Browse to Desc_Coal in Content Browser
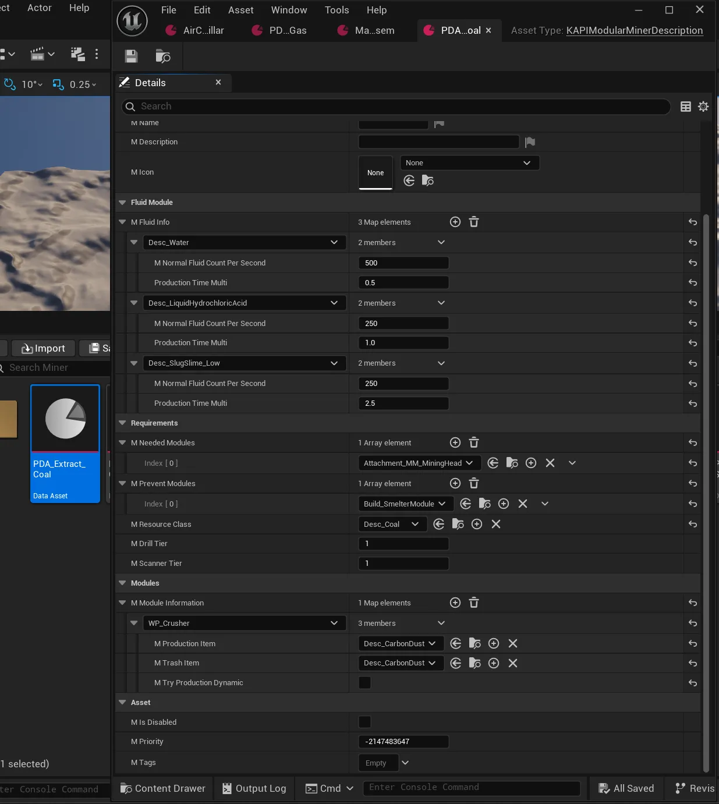Screen dimensions: 719x804 [x=458, y=524]
